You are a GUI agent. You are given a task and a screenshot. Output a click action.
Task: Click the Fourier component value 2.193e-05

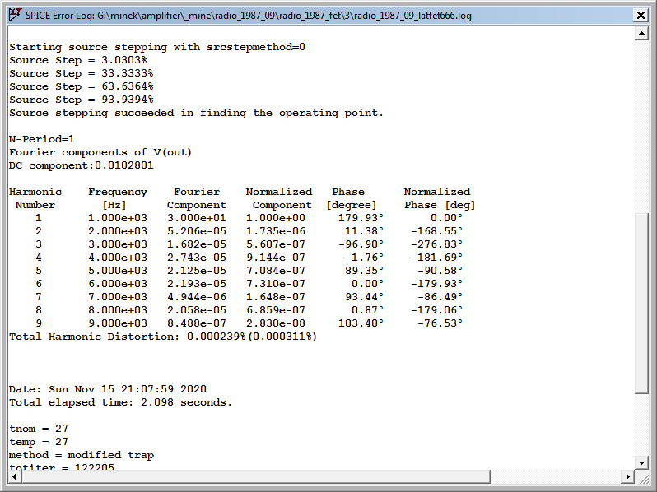197,284
